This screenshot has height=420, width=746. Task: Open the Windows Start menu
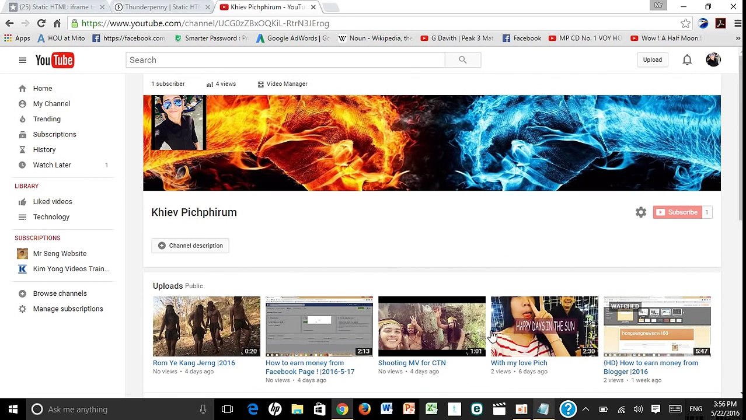click(13, 409)
